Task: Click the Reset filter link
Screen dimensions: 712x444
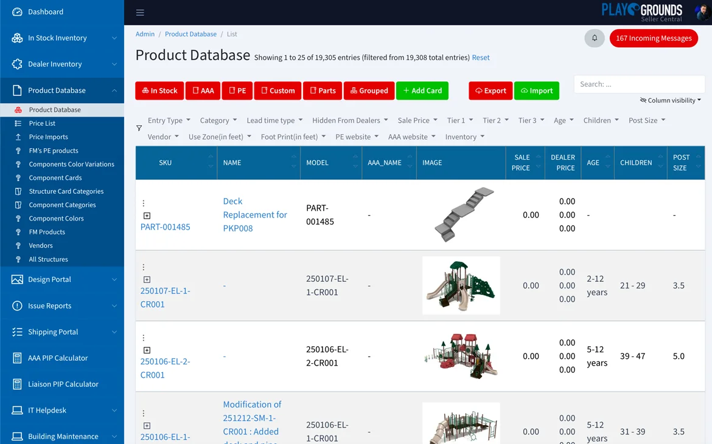Action: pos(481,57)
